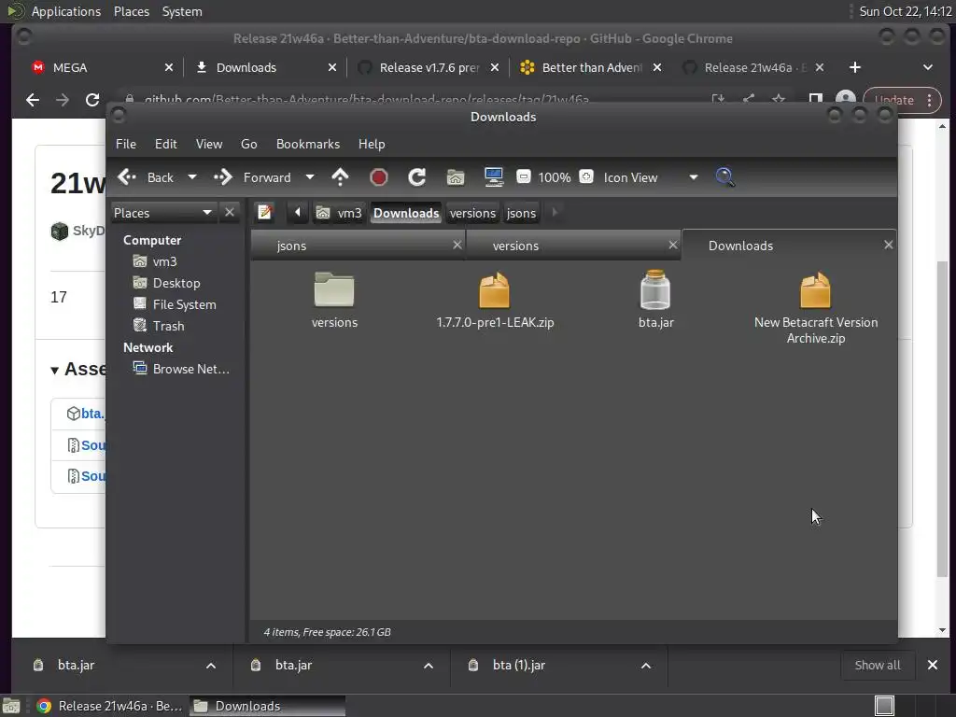956x717 pixels.
Task: Open Places menu in top panel
Action: pyautogui.click(x=131, y=11)
